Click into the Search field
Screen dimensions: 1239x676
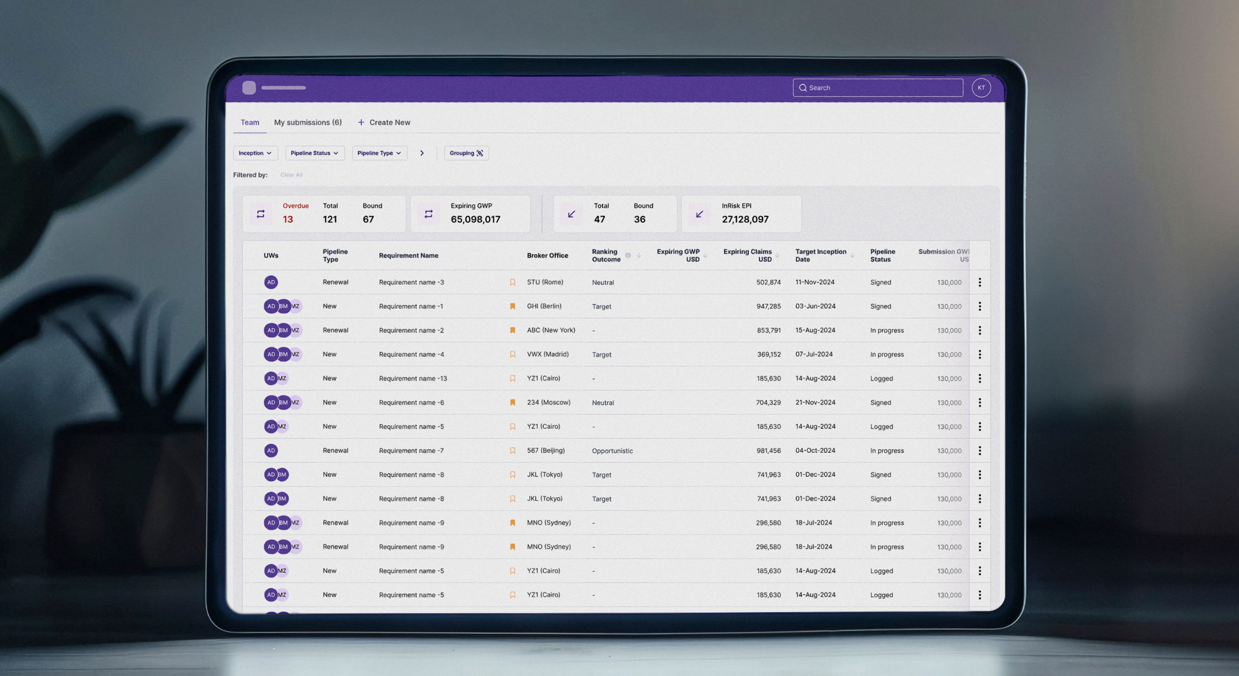click(878, 87)
